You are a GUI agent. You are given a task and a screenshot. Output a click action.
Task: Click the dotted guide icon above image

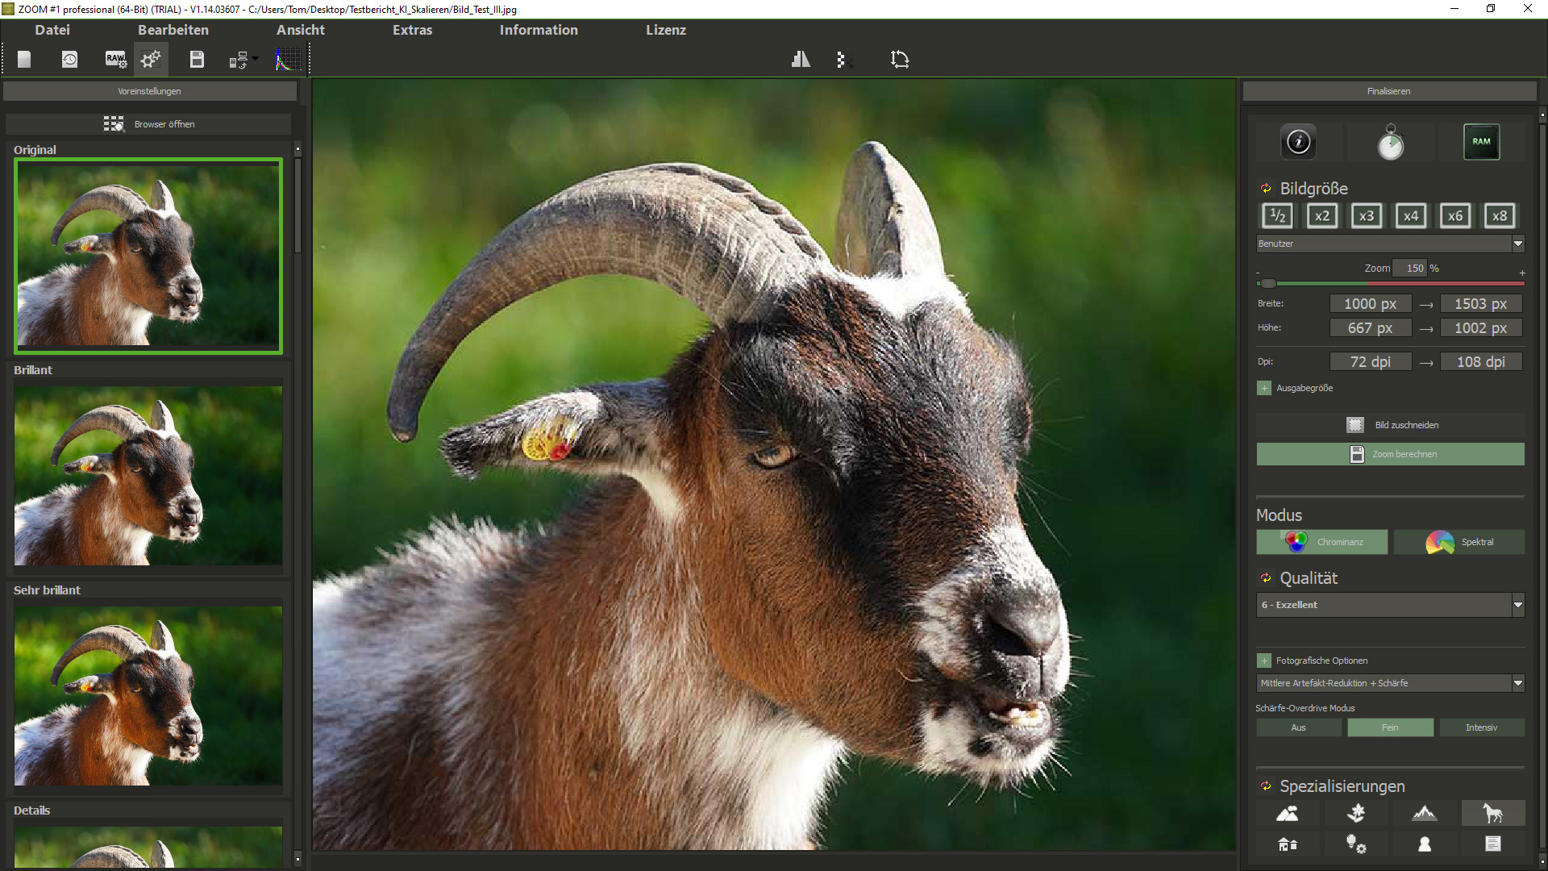click(843, 60)
